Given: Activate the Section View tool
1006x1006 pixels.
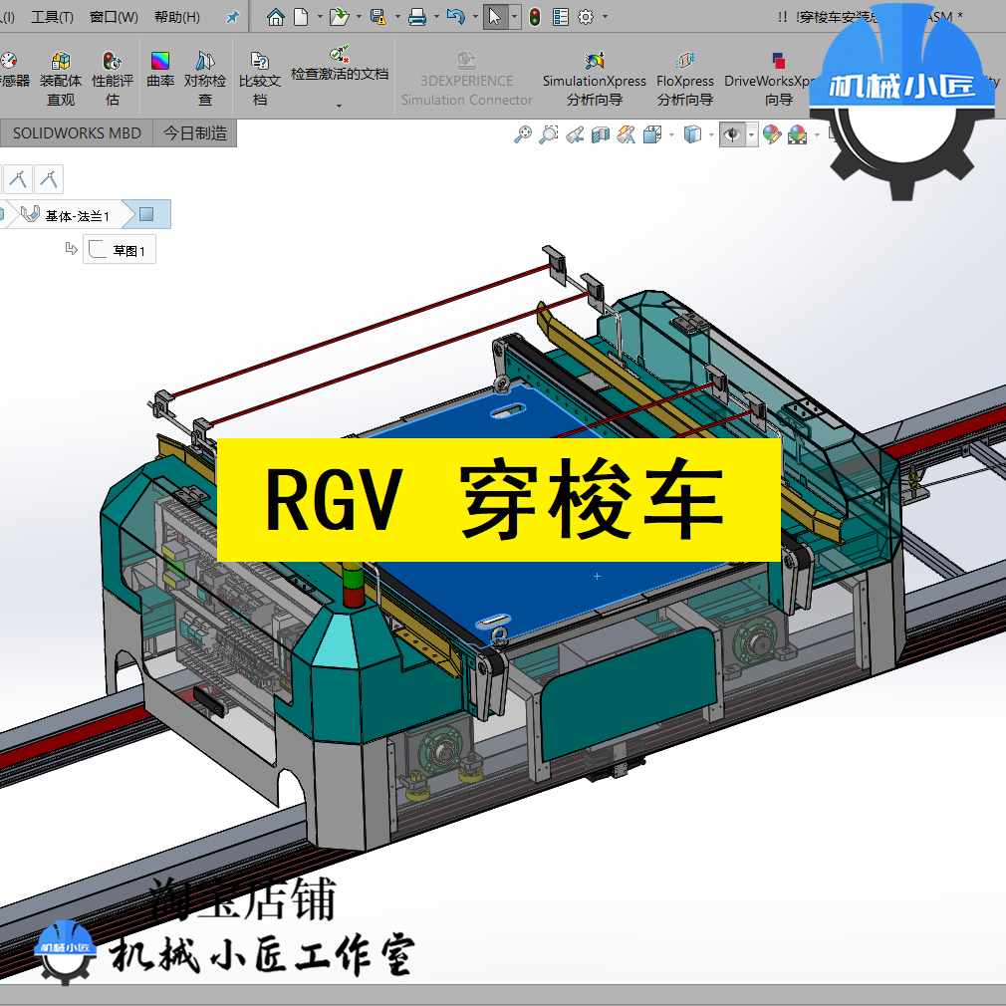Looking at the screenshot, I should [601, 135].
